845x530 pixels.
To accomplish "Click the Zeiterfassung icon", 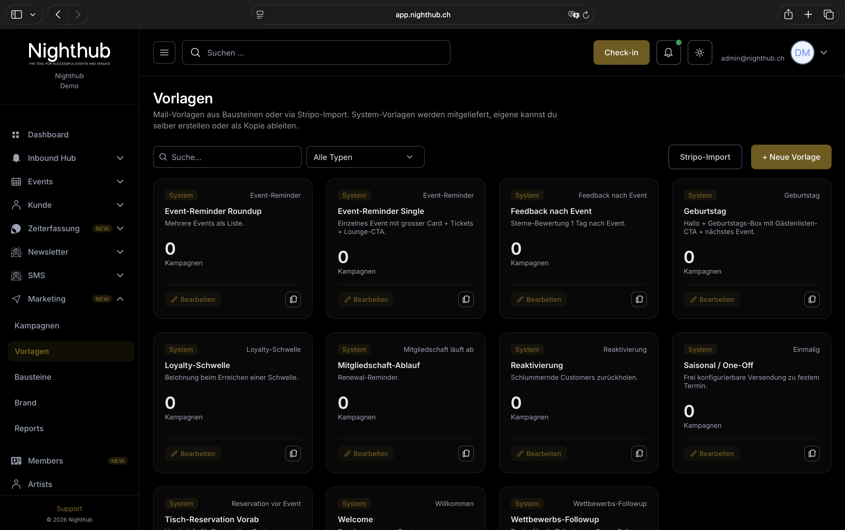I will coord(16,228).
